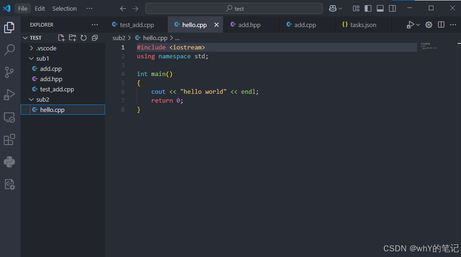Open the File menu

[22, 8]
